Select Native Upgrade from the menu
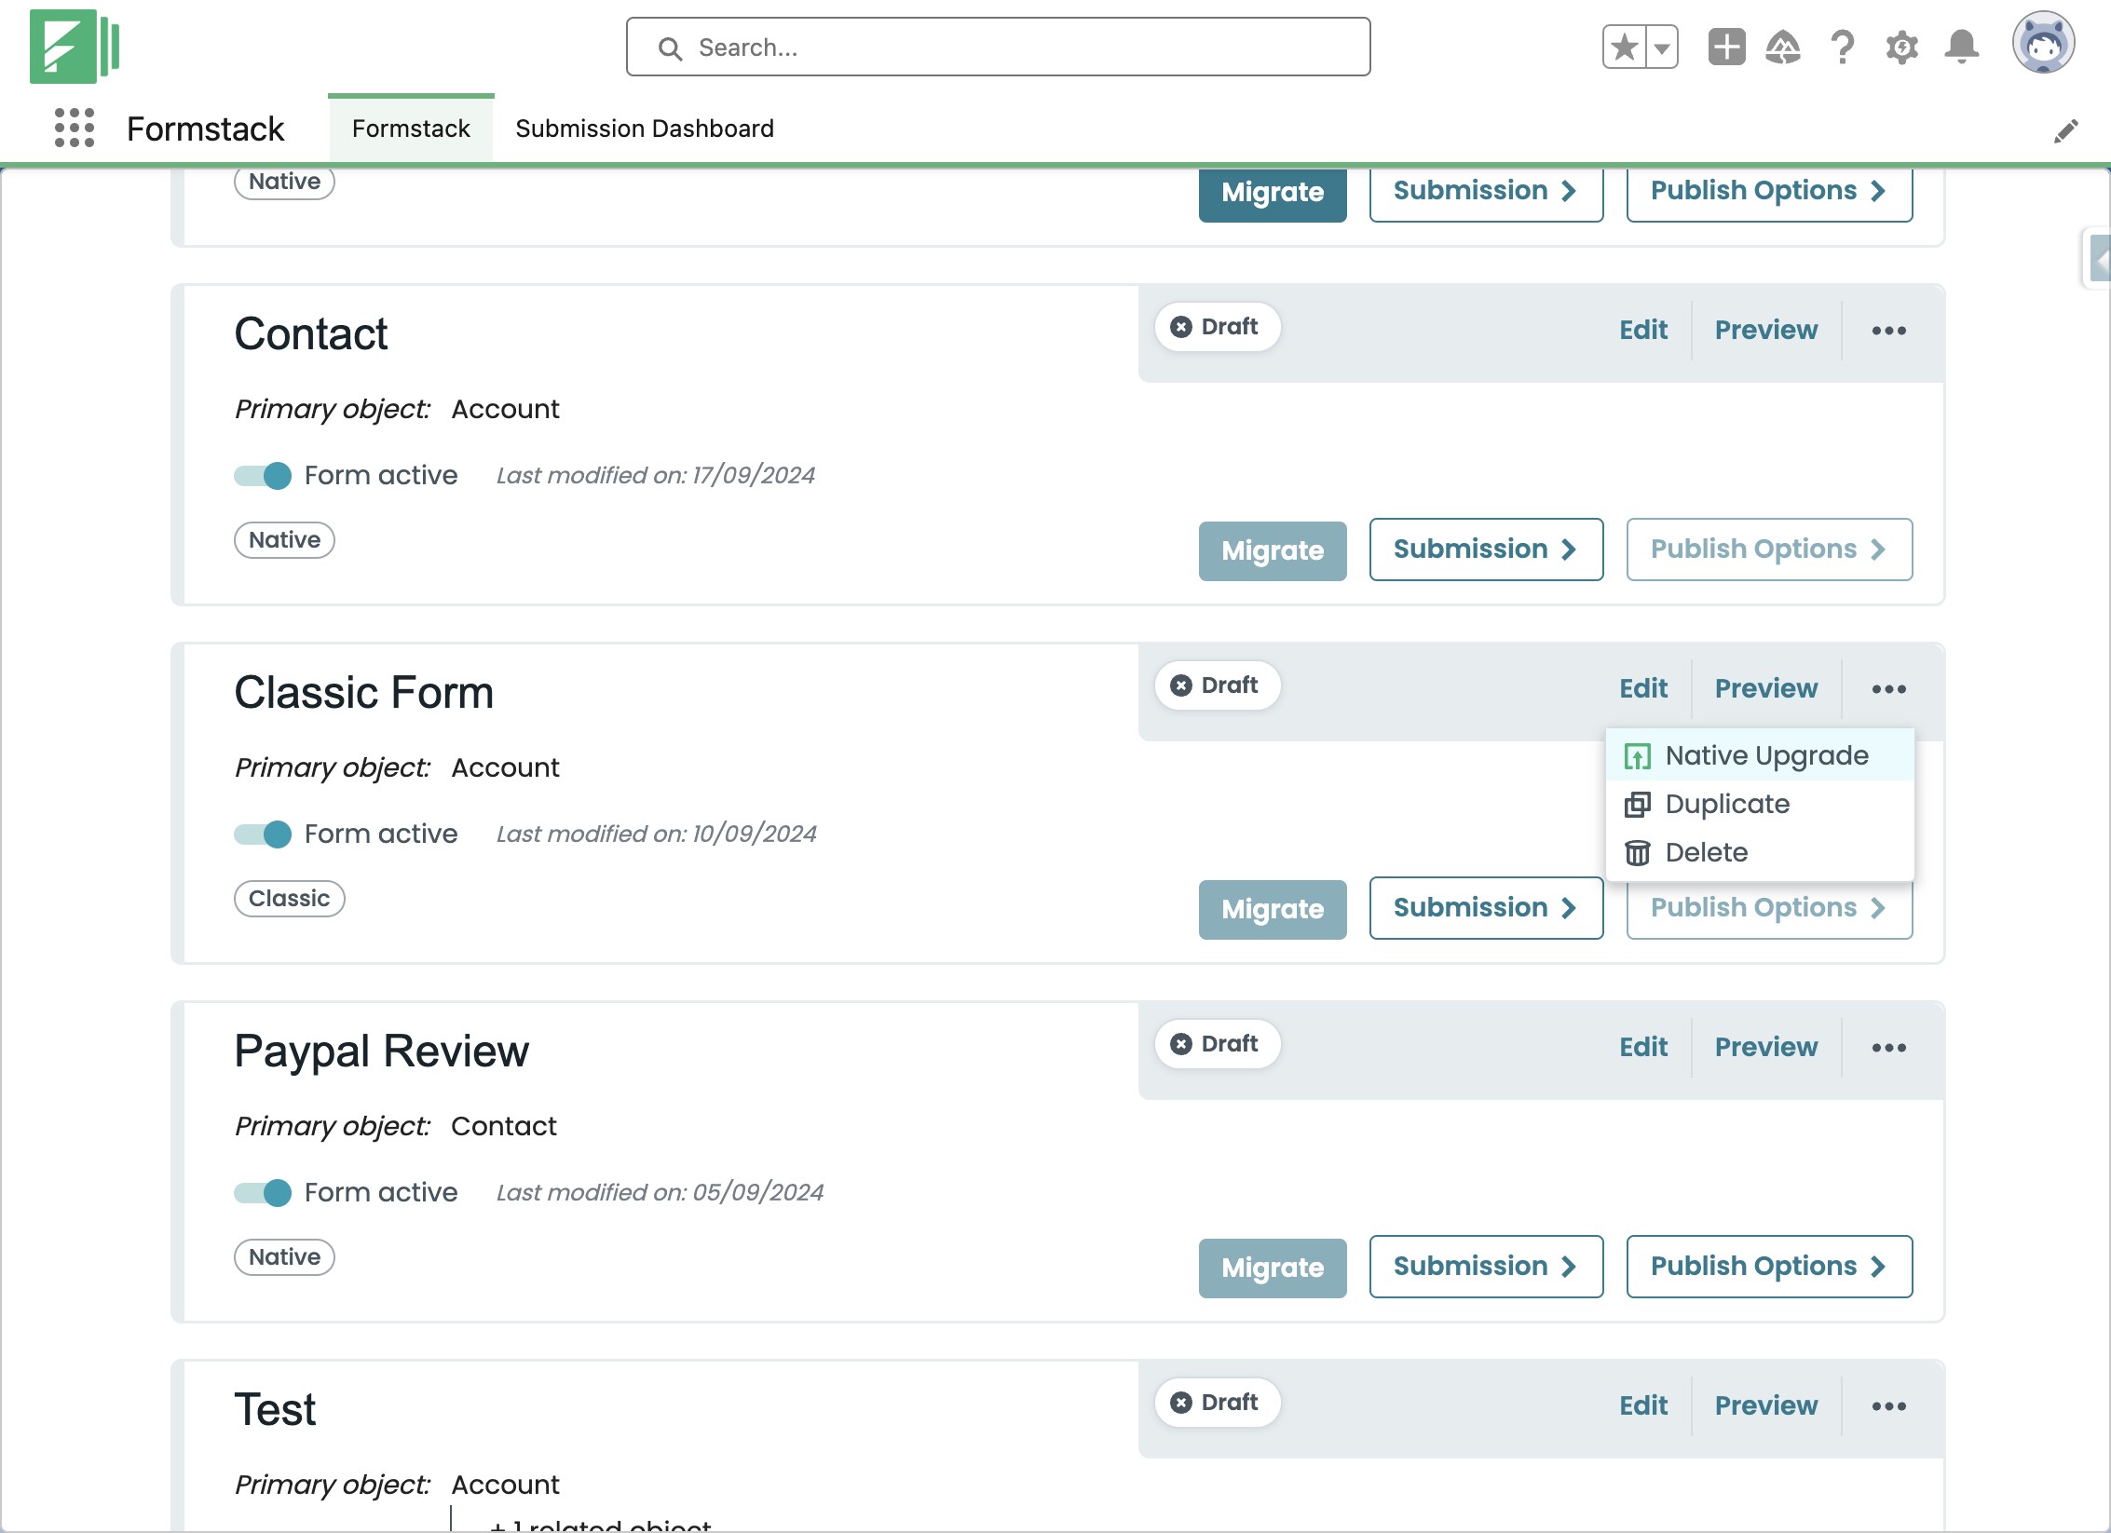The width and height of the screenshot is (2111, 1533). pyautogui.click(x=1765, y=755)
